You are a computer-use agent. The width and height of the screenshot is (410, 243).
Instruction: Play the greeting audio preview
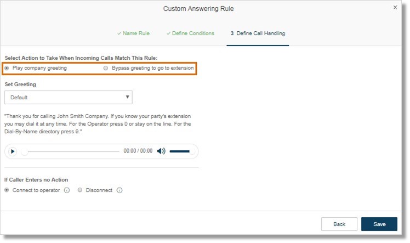[12, 151]
